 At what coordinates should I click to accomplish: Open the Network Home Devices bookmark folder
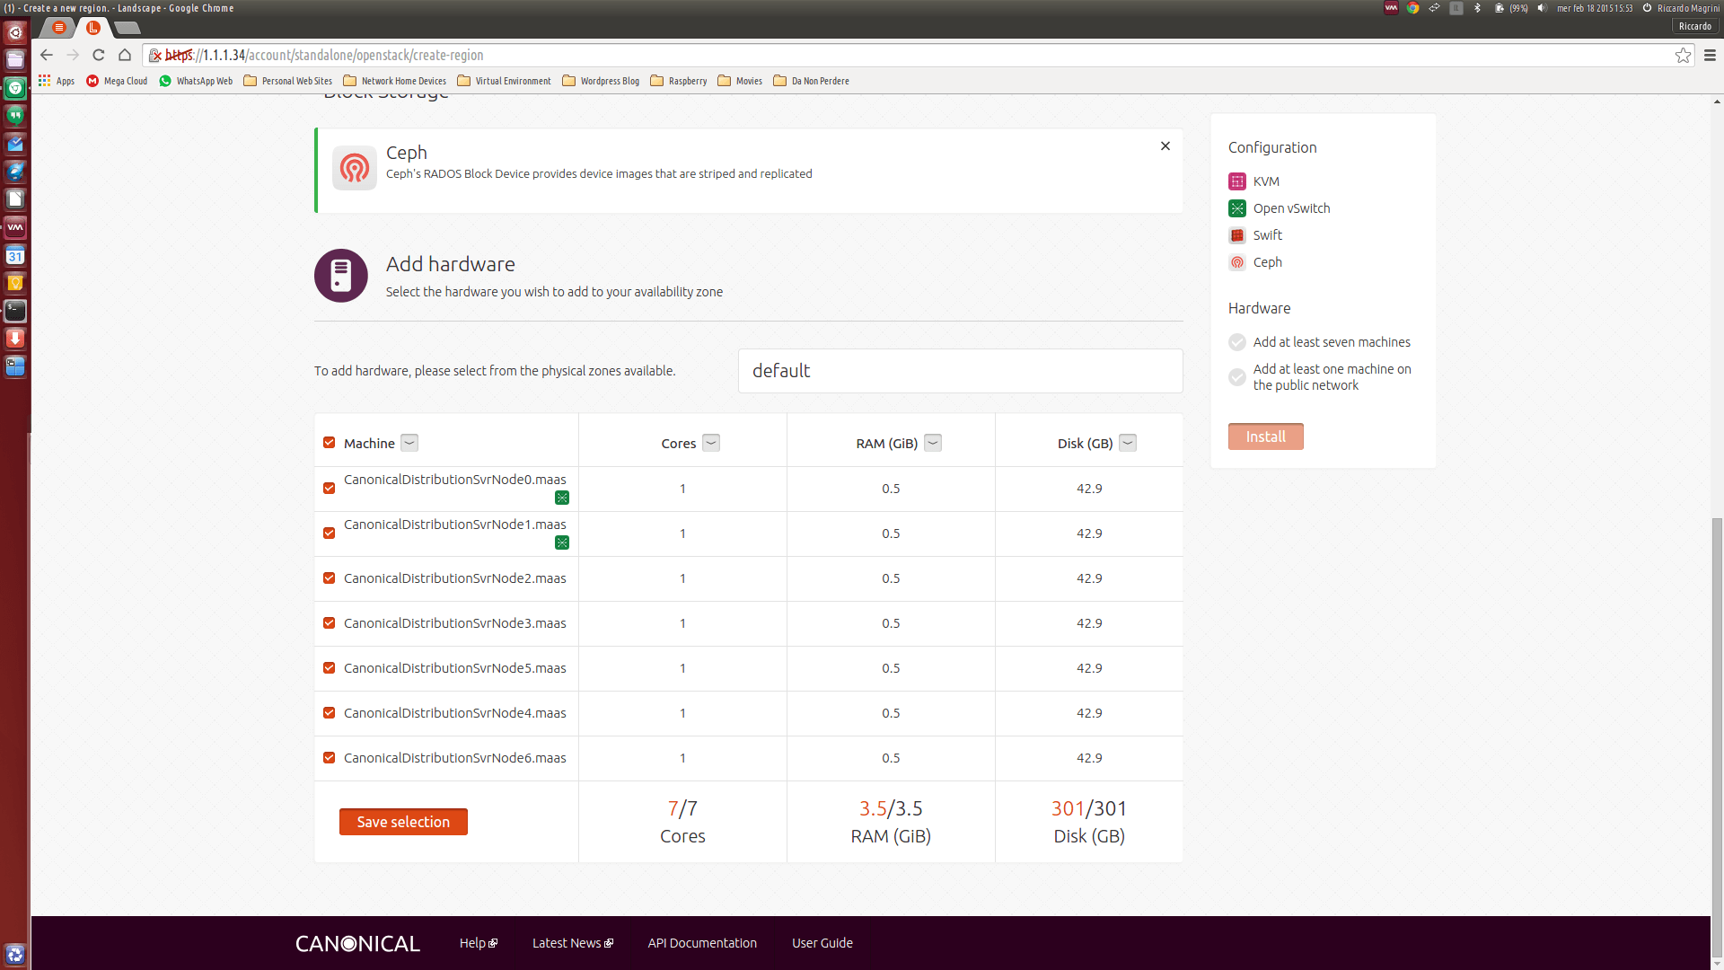tap(394, 81)
